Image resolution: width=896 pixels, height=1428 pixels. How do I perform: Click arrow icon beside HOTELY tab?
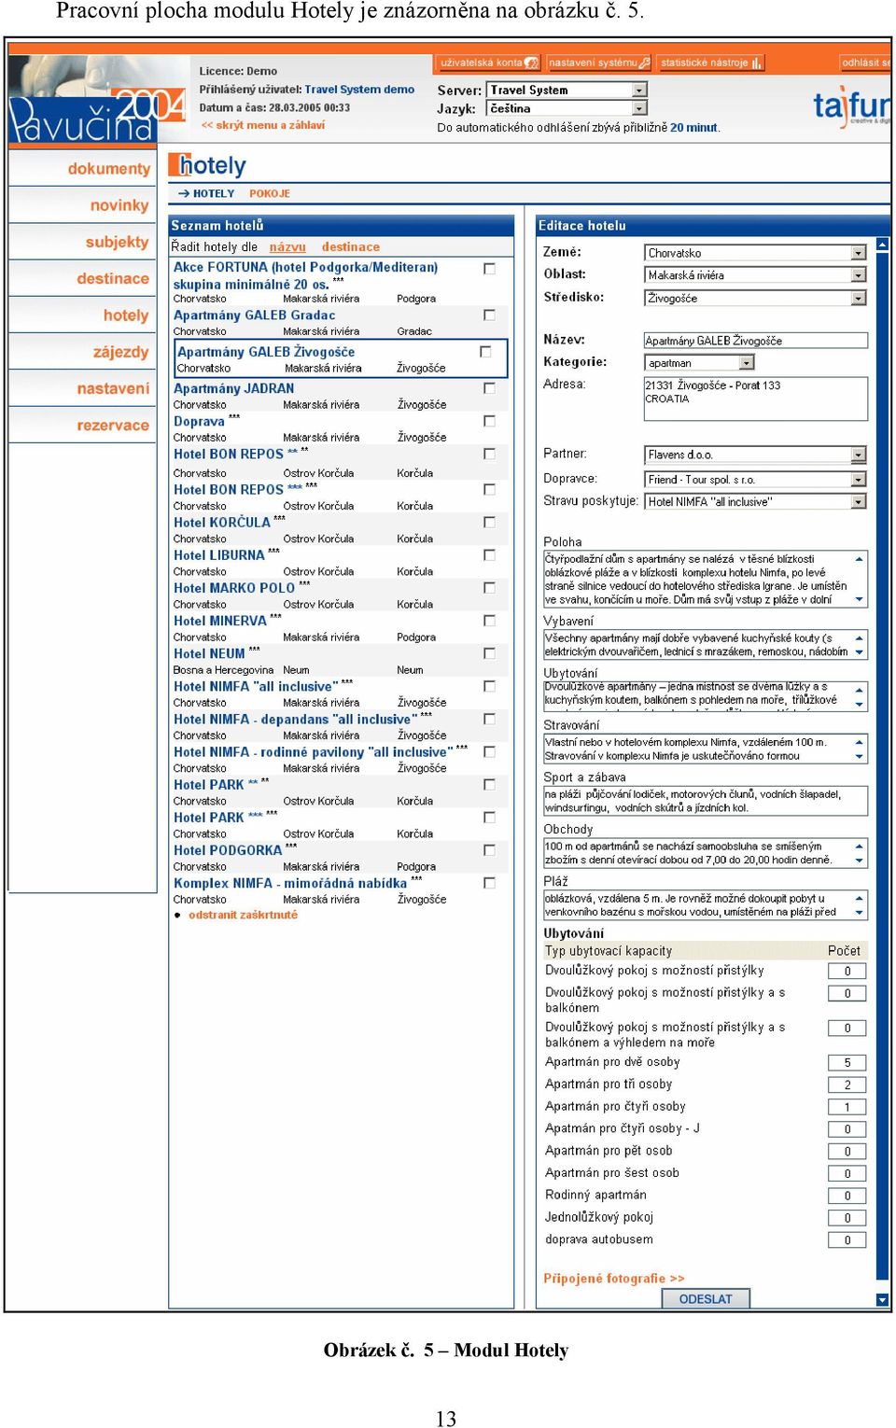[x=183, y=194]
